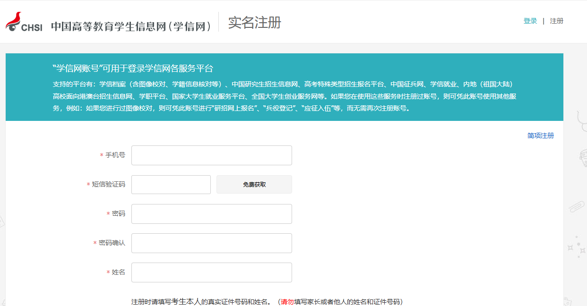This screenshot has width=587, height=306.
Task: Click into the 短信验证码 input box
Action: pos(171,185)
